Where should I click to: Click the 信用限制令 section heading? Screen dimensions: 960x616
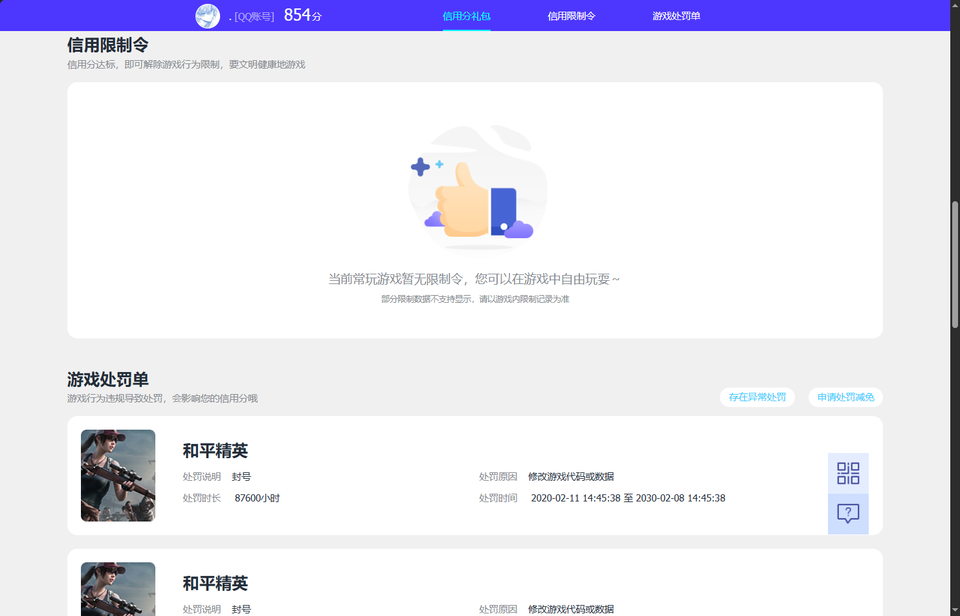(x=108, y=45)
